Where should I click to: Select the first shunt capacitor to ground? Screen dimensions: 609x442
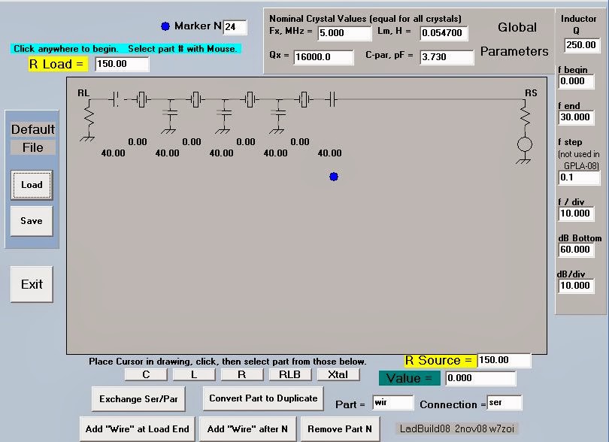(x=171, y=113)
